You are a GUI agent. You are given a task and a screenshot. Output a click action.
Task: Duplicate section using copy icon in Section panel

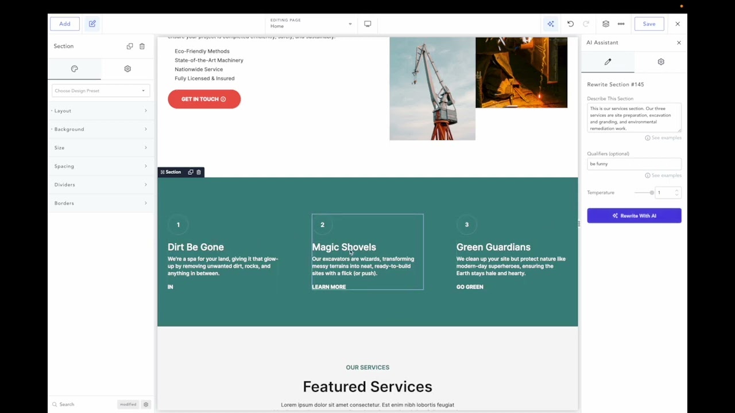point(130,46)
